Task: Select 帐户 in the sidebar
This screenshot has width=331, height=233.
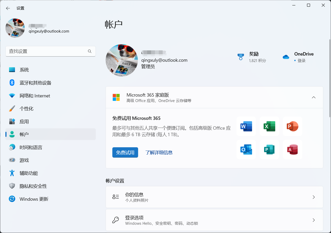Action: pos(51,135)
